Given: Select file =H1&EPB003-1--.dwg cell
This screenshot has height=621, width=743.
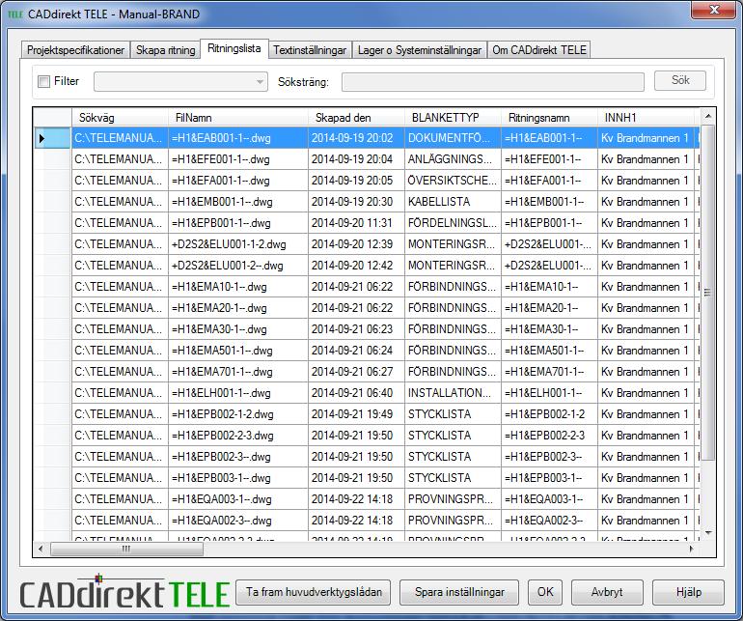Looking at the screenshot, I should click(x=238, y=478).
